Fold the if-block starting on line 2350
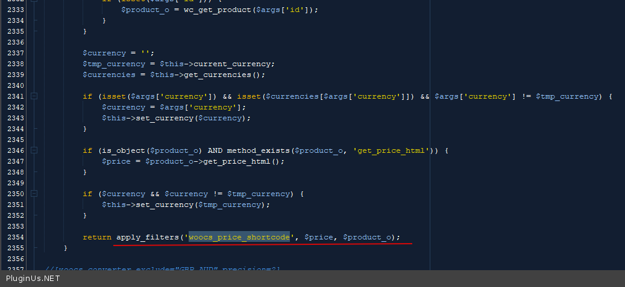This screenshot has width=625, height=287. tap(34, 194)
